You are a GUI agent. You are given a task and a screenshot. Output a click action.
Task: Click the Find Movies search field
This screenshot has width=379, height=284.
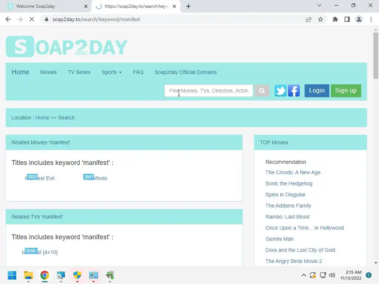(209, 91)
